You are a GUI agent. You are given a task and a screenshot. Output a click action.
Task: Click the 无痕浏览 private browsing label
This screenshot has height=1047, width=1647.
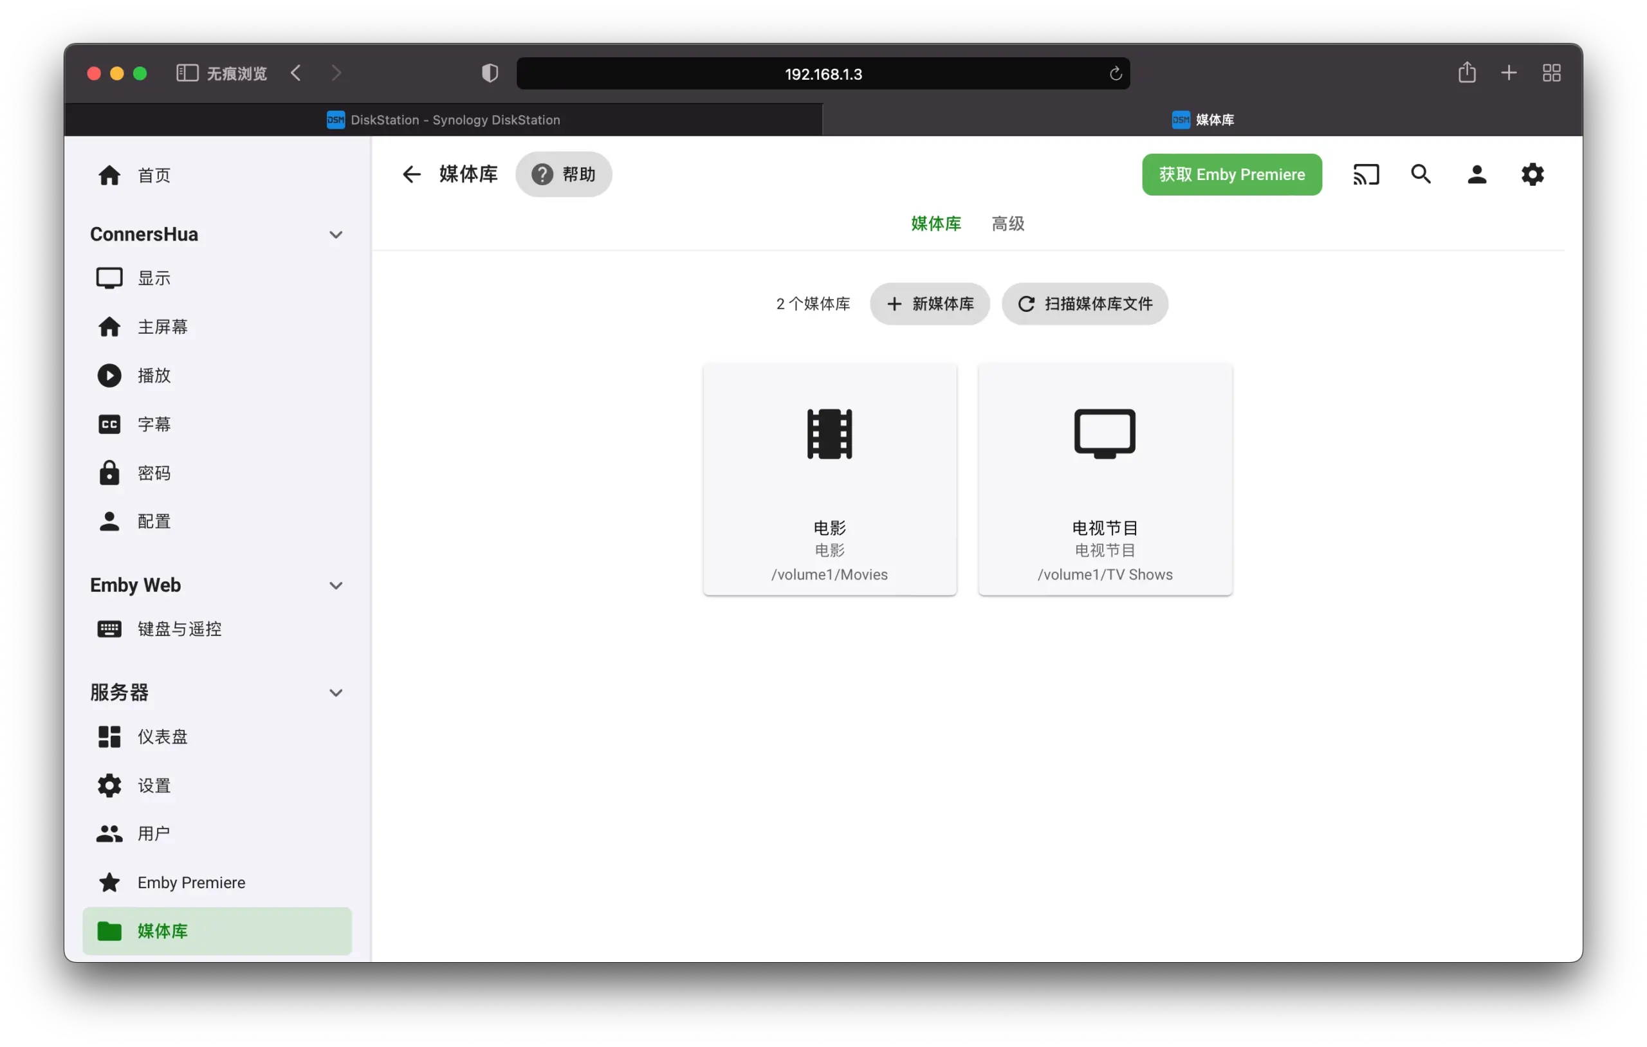237,73
